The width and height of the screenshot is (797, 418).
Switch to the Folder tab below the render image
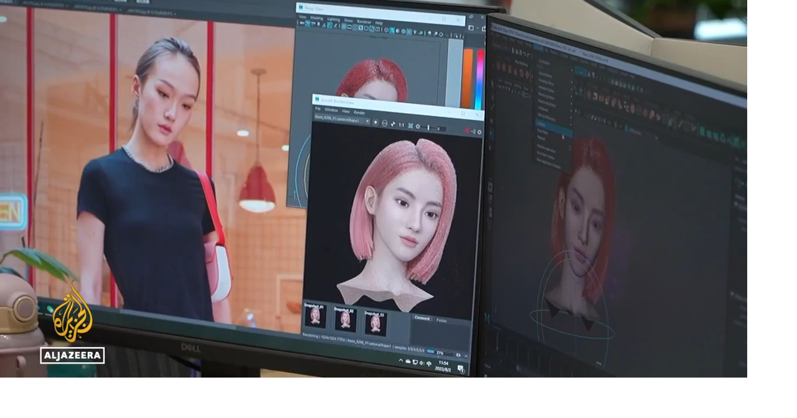[441, 320]
